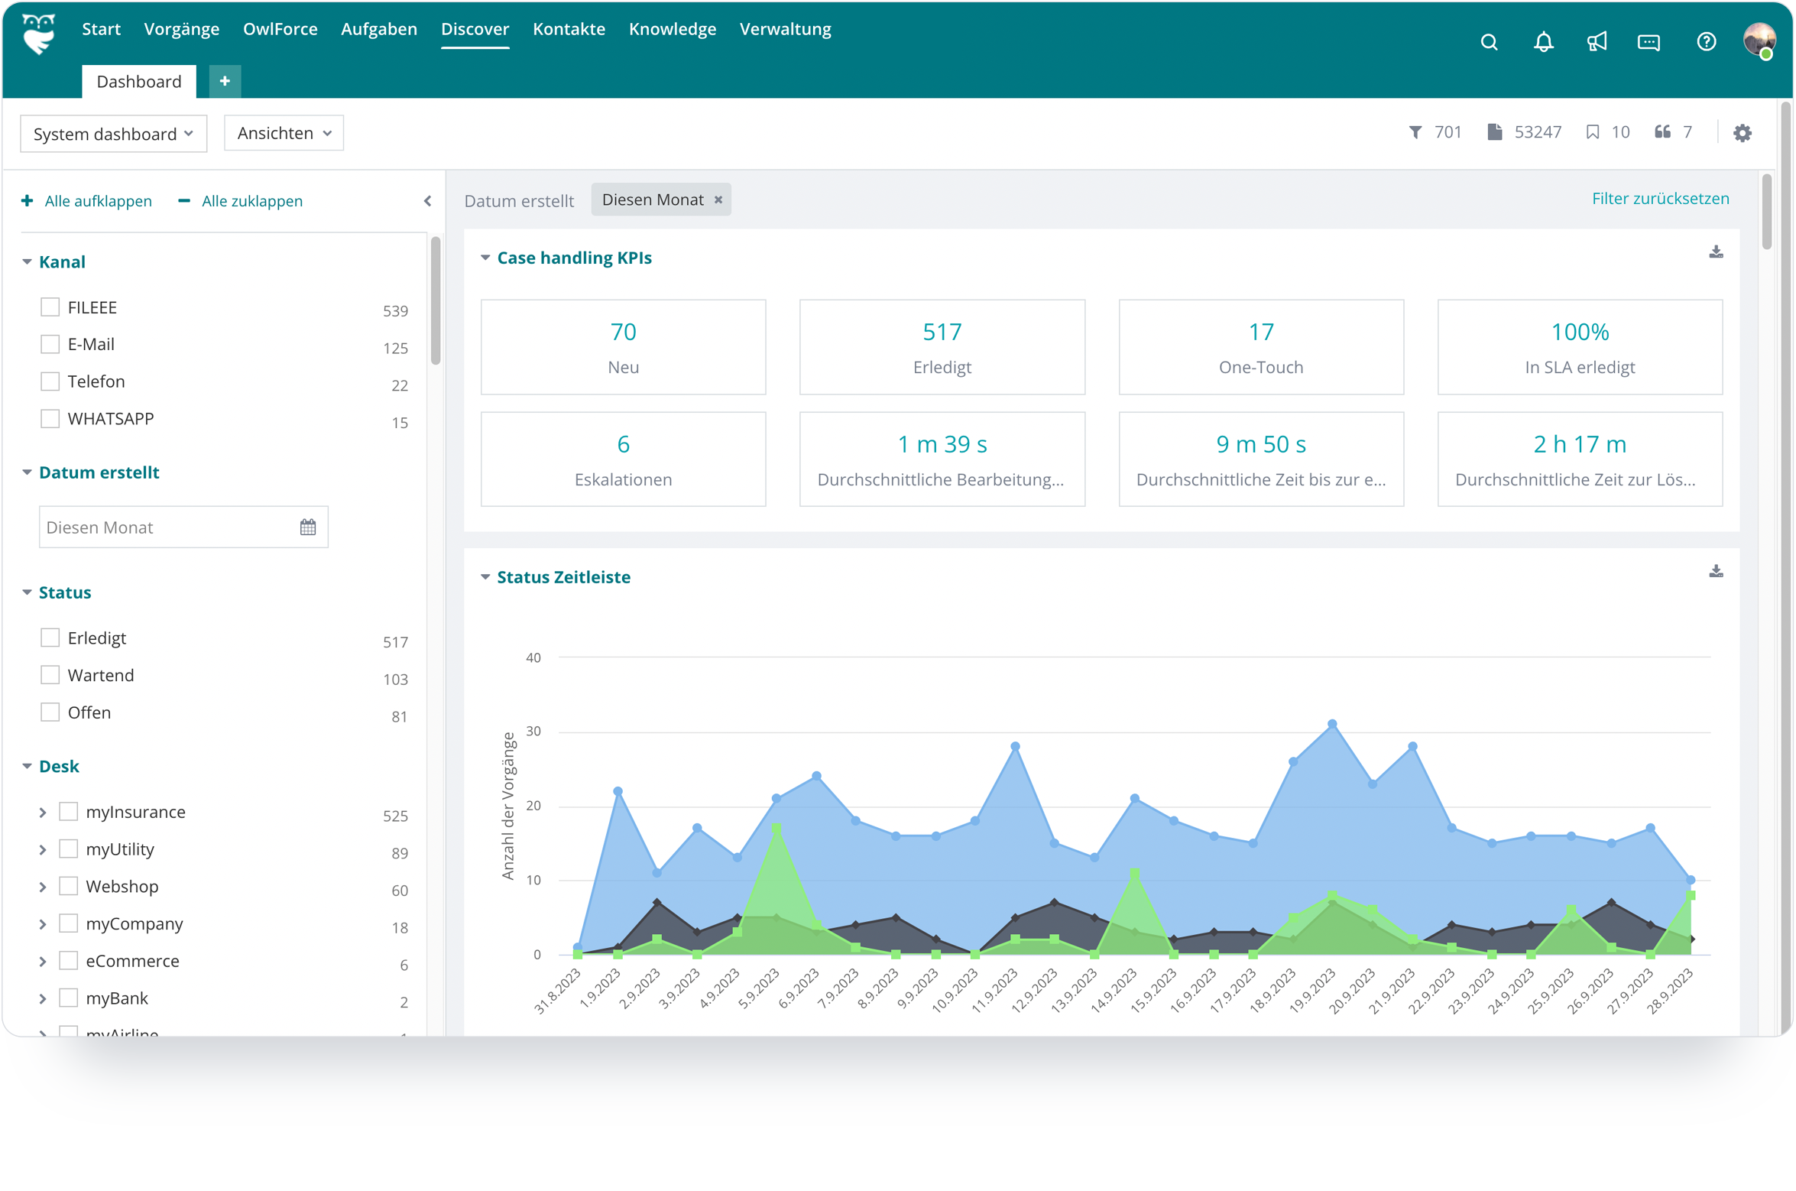
Task: Click the help question mark icon
Action: 1707,42
